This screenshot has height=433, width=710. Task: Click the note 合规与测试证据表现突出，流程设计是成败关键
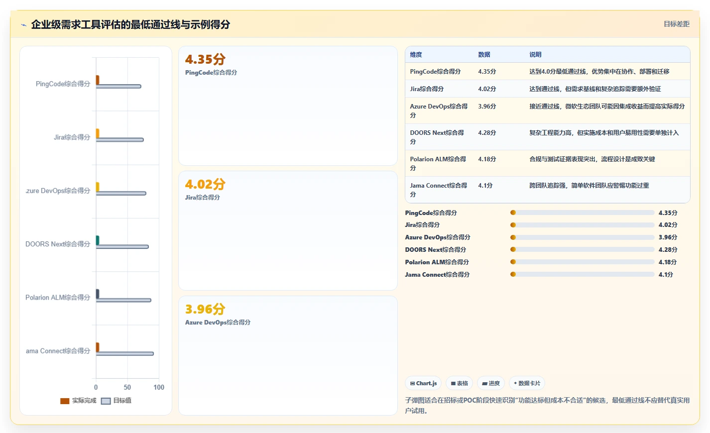coord(592,159)
